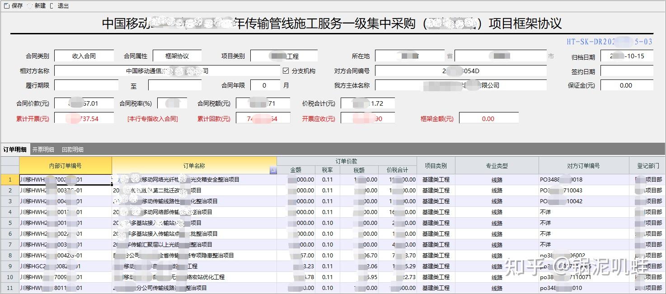
Task: Click the 订单名称 column header
Action: click(x=194, y=166)
